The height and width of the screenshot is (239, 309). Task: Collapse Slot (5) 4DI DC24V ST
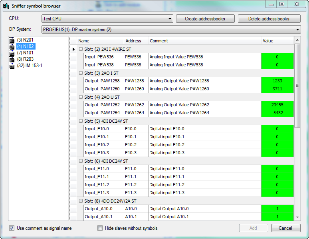tap(81, 121)
